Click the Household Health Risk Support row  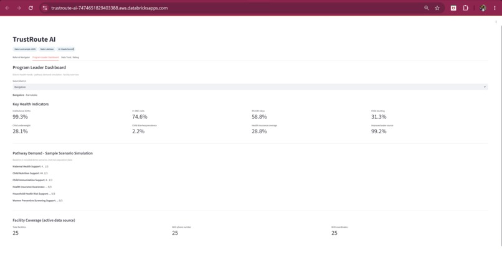coord(34,194)
